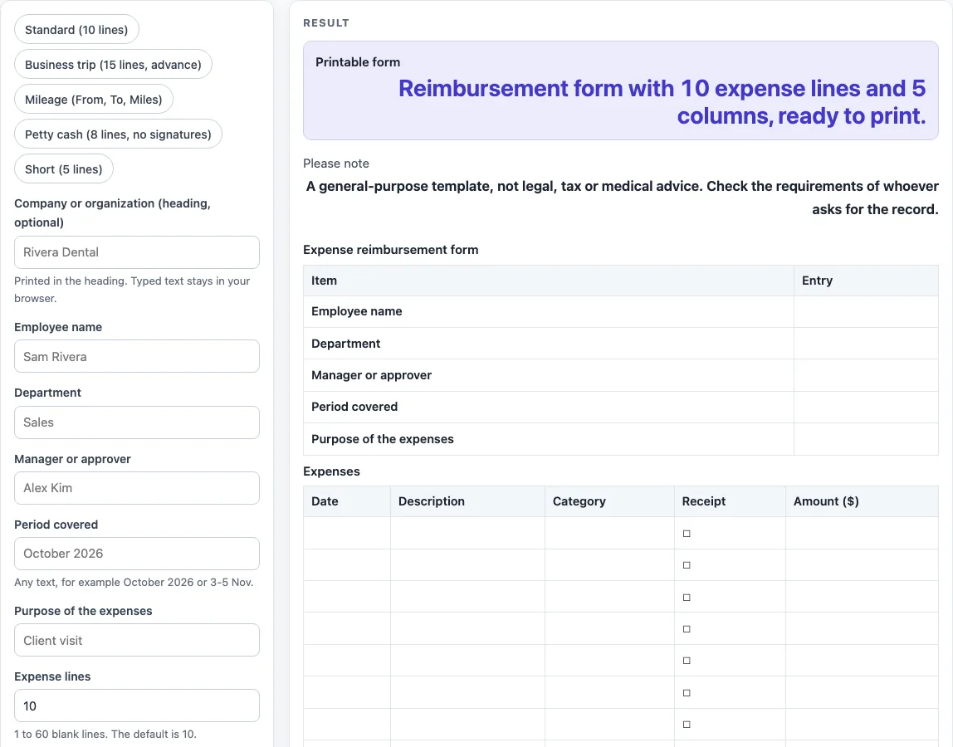Click the Department input showing Sales
This screenshot has width=953, height=747.
click(137, 422)
